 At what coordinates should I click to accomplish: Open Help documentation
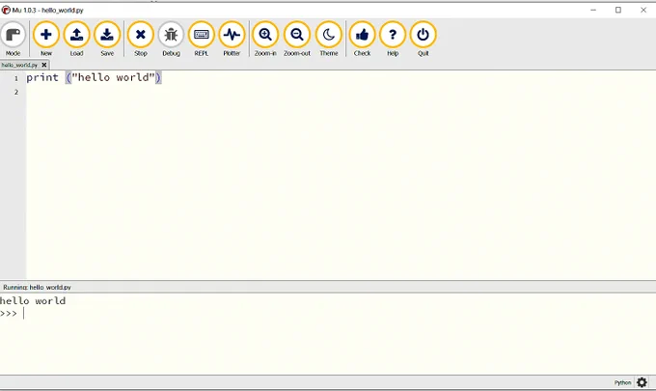point(393,39)
